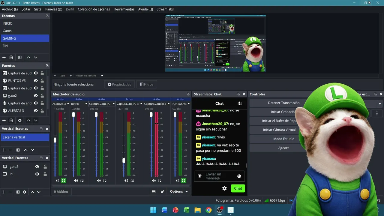Disable audio monitoring on ALERTAS 3 channel

[x=64, y=181]
